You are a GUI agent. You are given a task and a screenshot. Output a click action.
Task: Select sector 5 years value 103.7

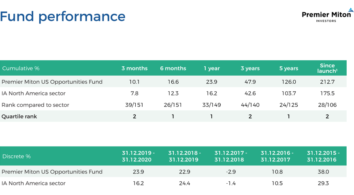(x=289, y=93)
